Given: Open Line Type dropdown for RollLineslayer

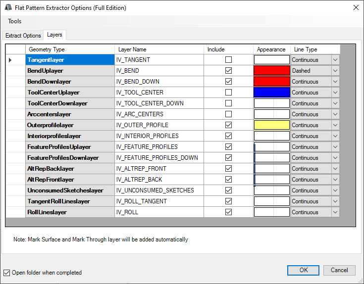Looking at the screenshot, I should click(335, 212).
